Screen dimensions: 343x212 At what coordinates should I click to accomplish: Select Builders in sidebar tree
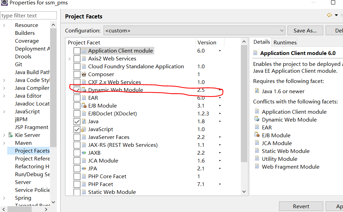[x=25, y=33]
